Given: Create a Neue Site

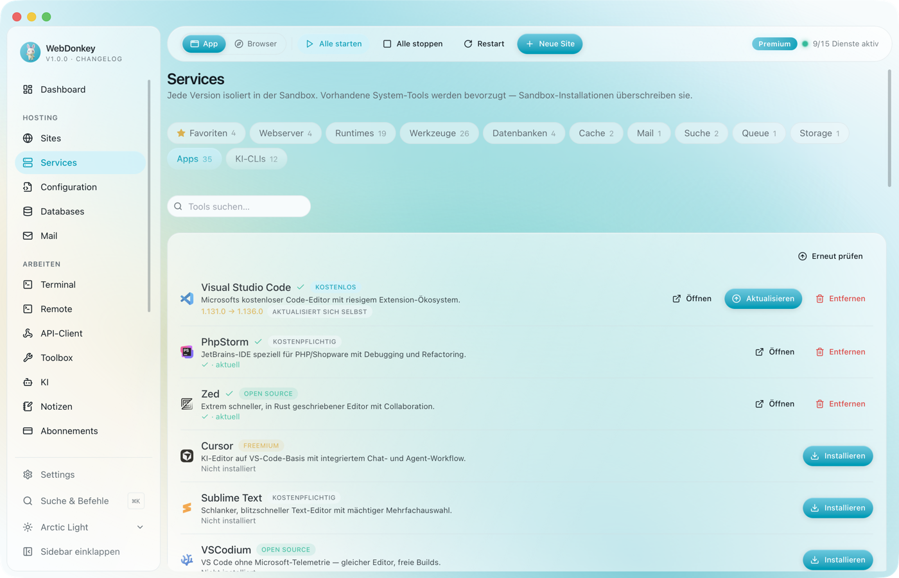Looking at the screenshot, I should tap(550, 44).
